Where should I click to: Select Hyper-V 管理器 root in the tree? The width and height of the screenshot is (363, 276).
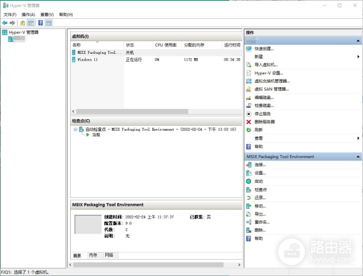coord(24,33)
